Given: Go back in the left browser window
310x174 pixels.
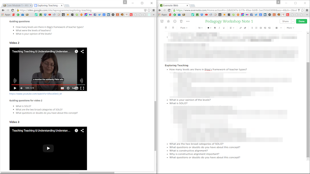Looking at the screenshot, I should [x=3, y=10].
